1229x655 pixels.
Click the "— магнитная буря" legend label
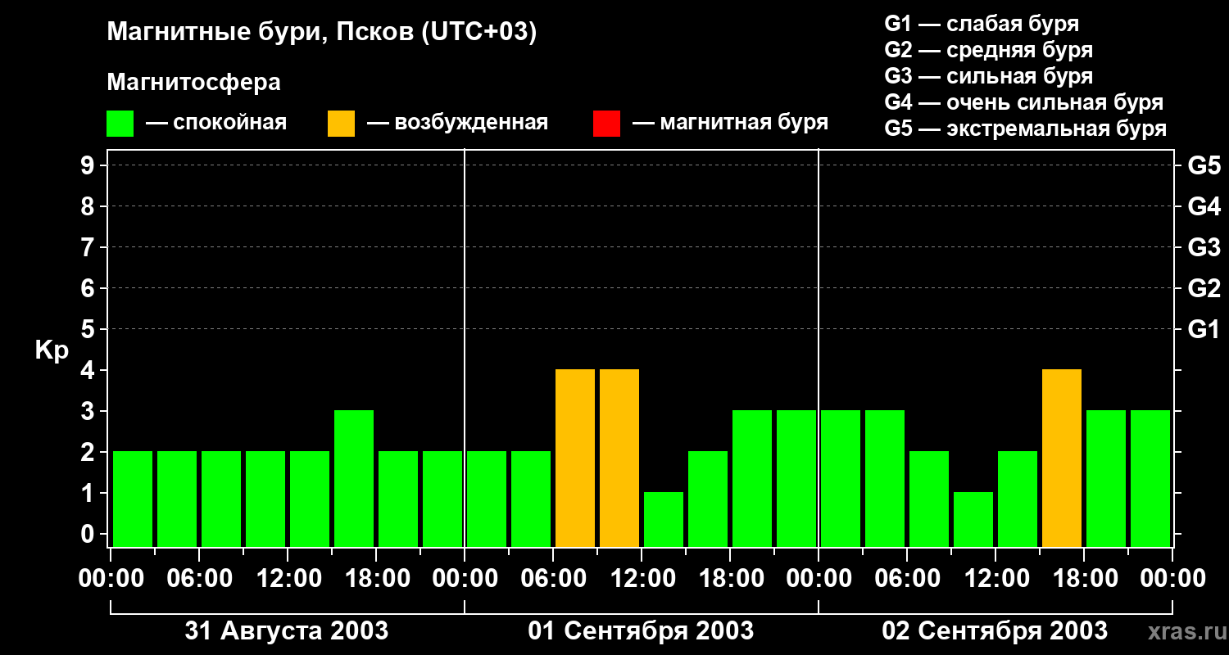pos(731,123)
